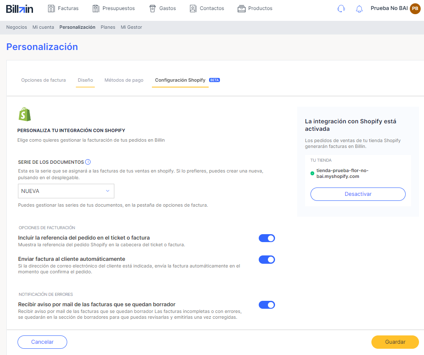The image size is (424, 355).
Task: Click the Shopify bag logo
Action: point(25,114)
